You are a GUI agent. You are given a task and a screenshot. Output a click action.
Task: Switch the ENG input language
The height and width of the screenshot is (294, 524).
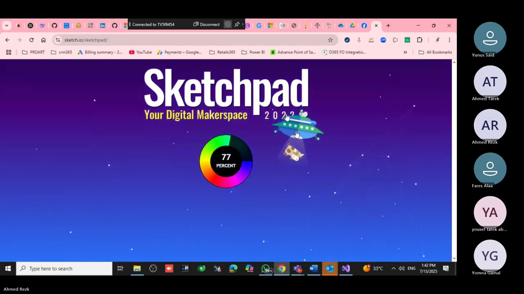[x=411, y=268]
